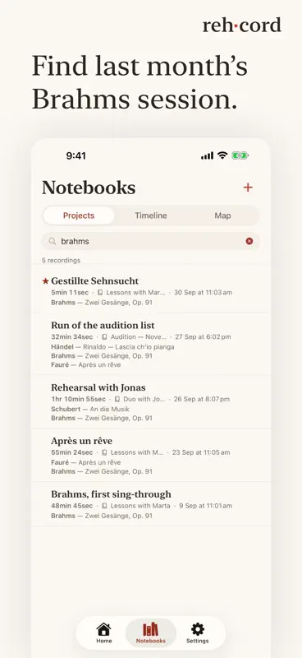
Task: Switch to the Timeline tab
Action: click(x=151, y=215)
